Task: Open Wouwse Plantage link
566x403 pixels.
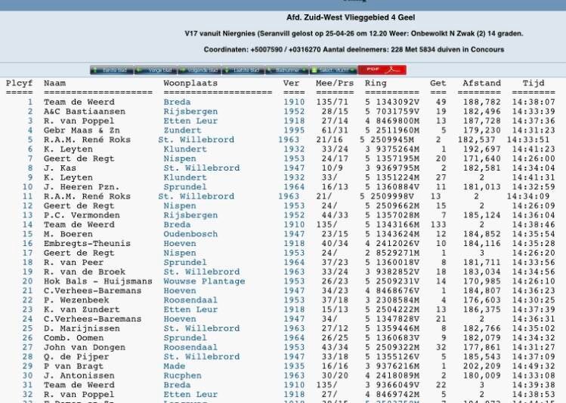Action: [204, 281]
